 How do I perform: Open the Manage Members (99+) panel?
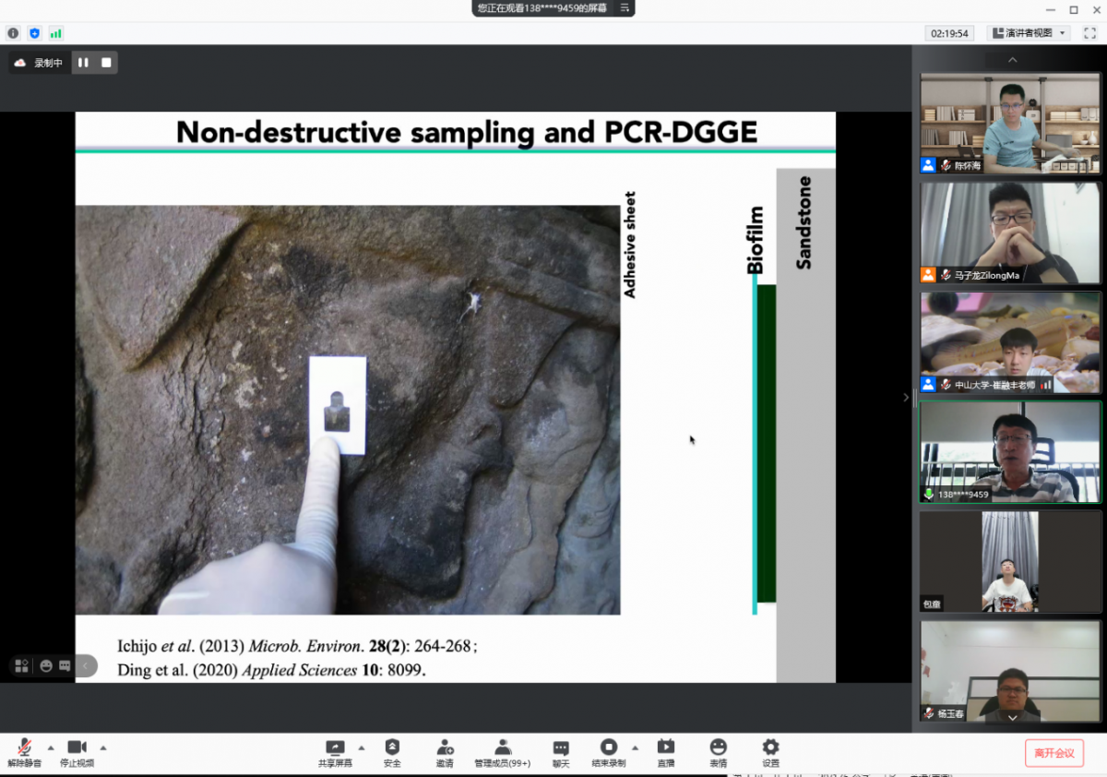(503, 748)
